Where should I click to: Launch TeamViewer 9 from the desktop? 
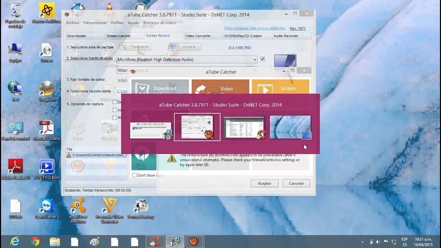coord(47,209)
